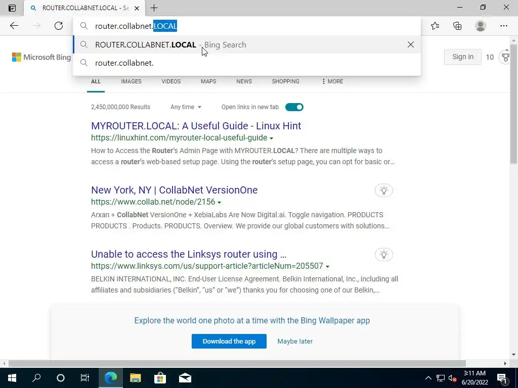
Task: Open the tab actions menu icon
Action: click(x=12, y=8)
